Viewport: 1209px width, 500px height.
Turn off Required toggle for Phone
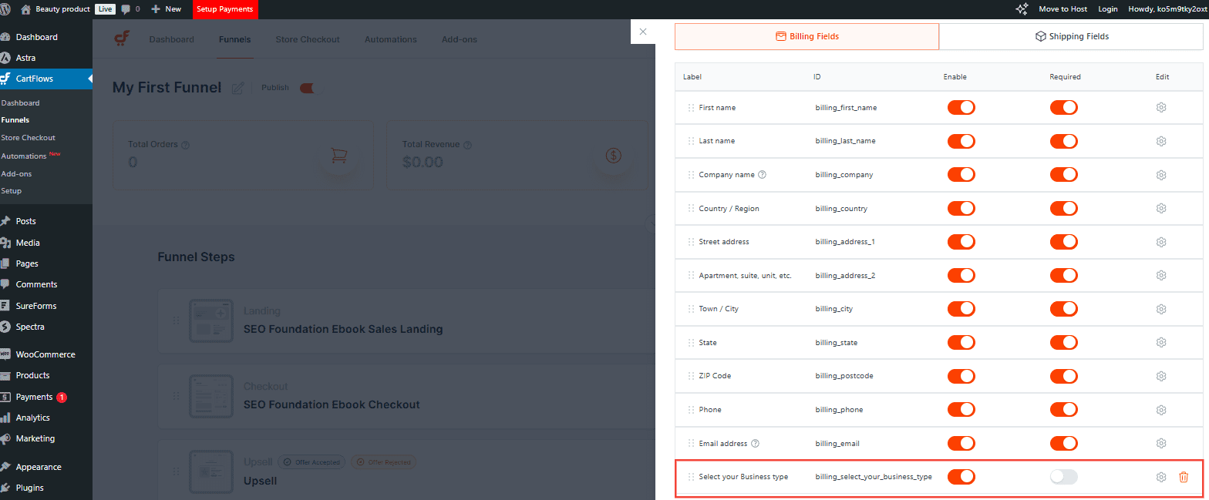coord(1063,410)
